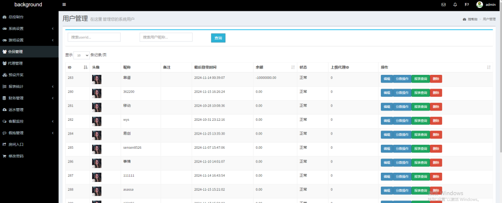Click the avatar thumbnail for user wys

97,121
